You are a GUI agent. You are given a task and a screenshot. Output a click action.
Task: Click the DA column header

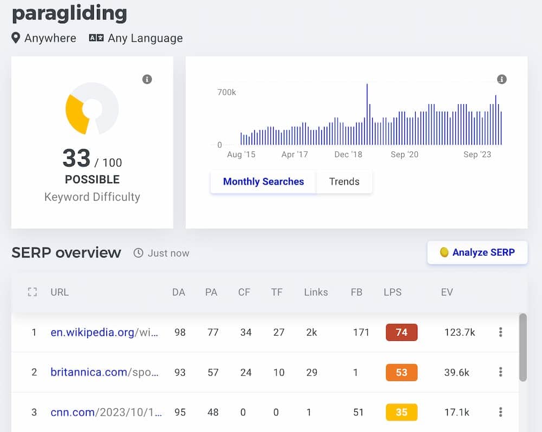(179, 292)
